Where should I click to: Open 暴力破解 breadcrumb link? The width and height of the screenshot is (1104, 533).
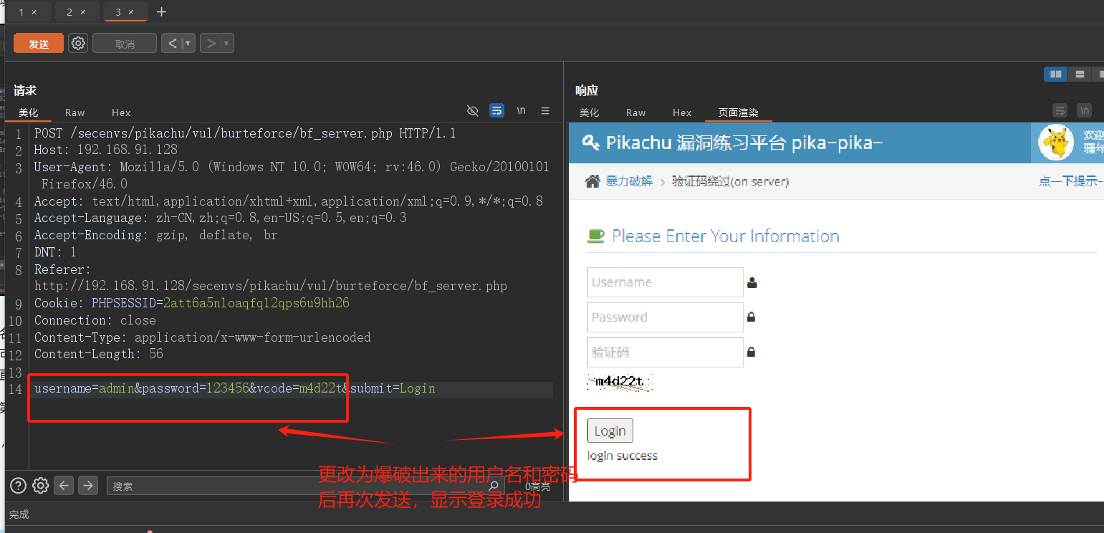point(629,181)
